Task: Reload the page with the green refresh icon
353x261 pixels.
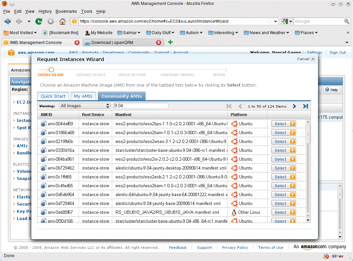Action: coord(39,21)
